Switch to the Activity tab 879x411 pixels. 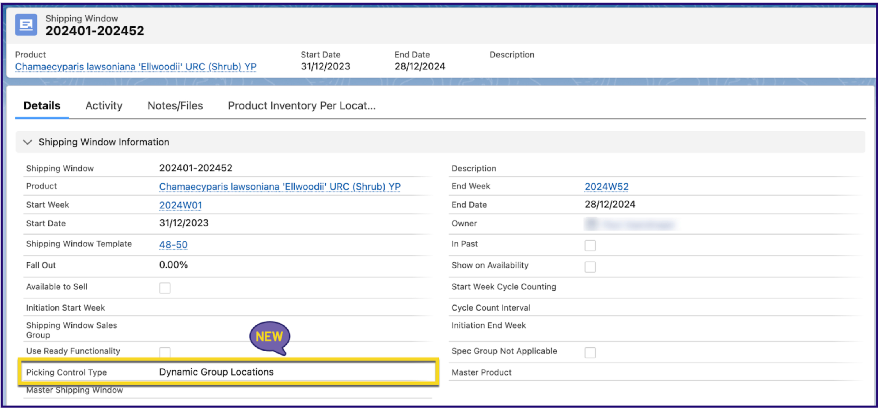[x=104, y=106]
